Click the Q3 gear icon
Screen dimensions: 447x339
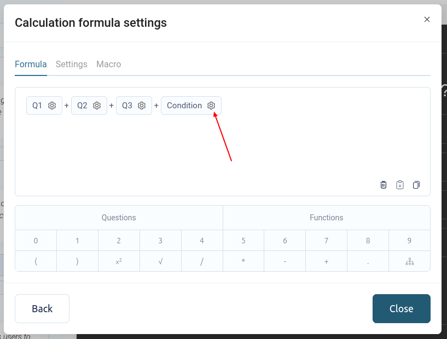[x=142, y=106]
